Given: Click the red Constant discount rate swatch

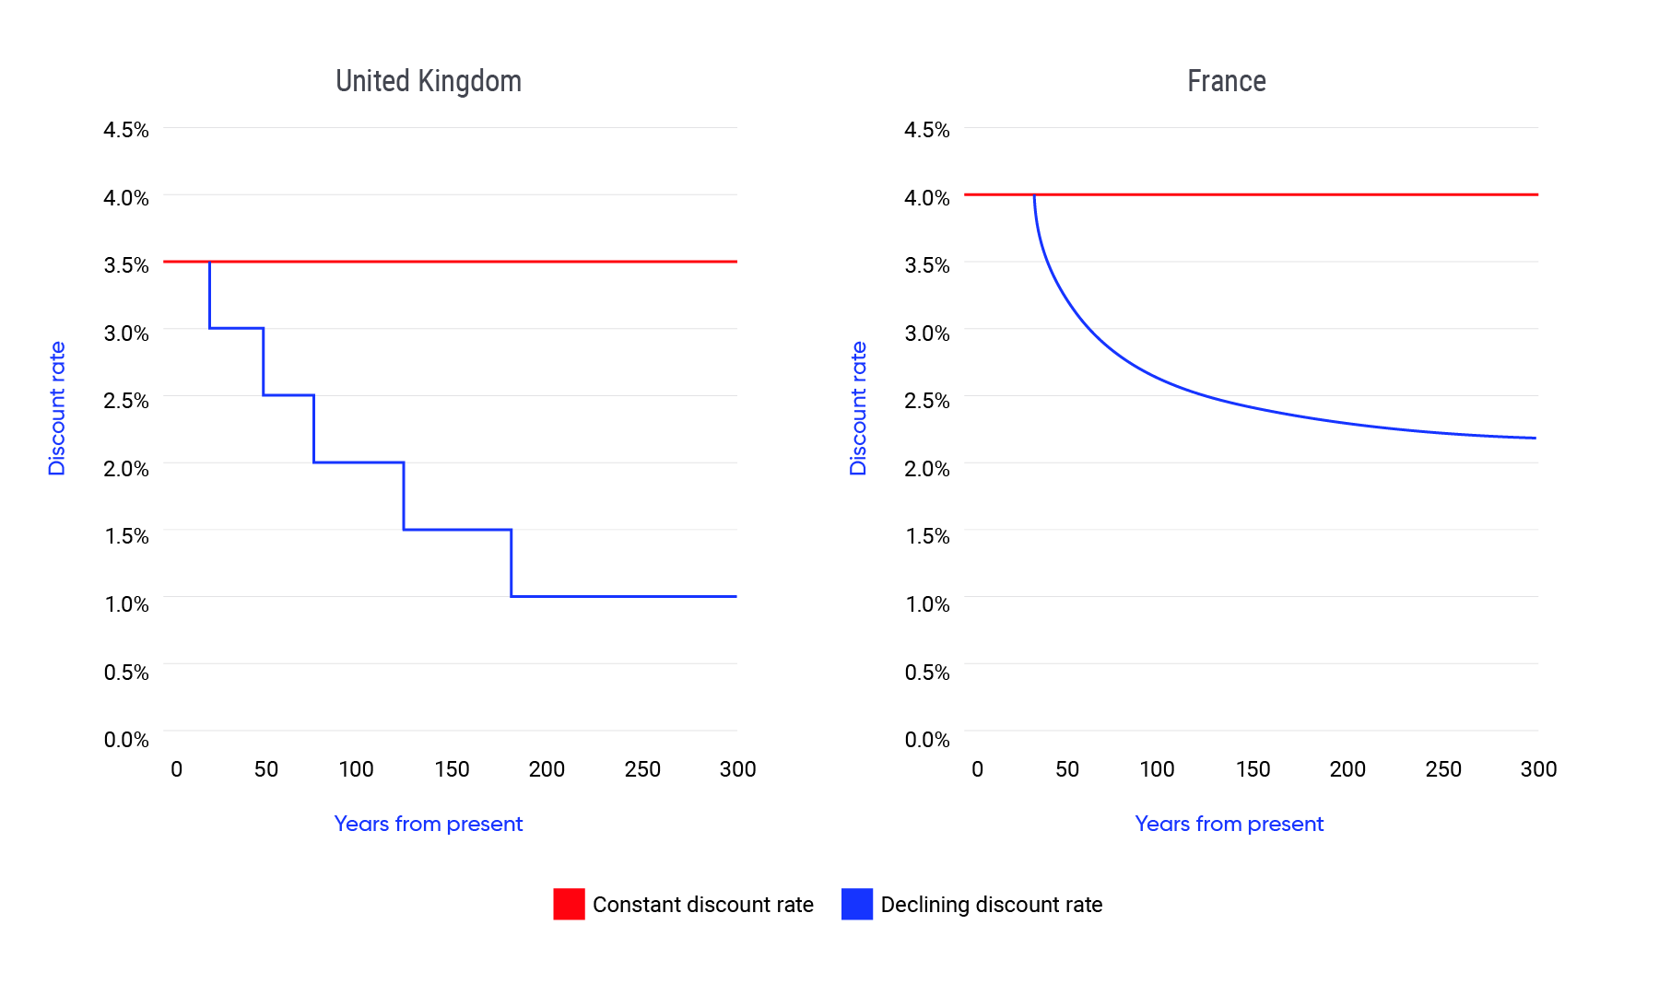Looking at the screenshot, I should tap(569, 904).
